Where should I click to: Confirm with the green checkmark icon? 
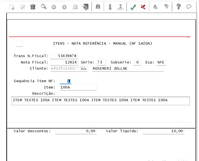pyautogui.click(x=133, y=7)
